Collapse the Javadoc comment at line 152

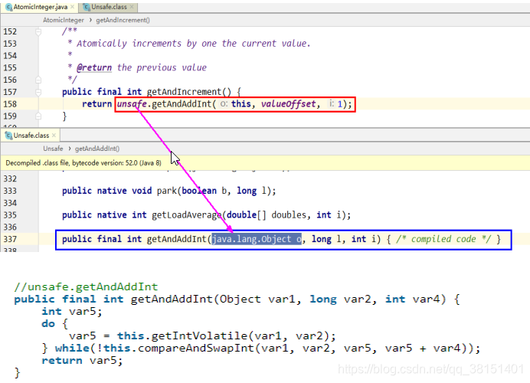(38, 31)
